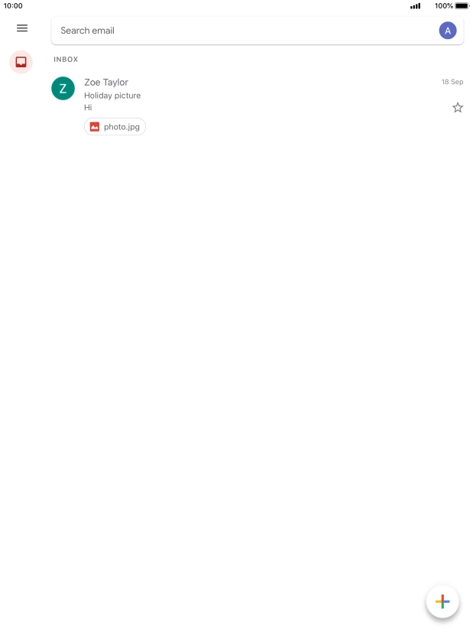Tap the 10:00 clock in status bar
The width and height of the screenshot is (473, 632).
(13, 6)
